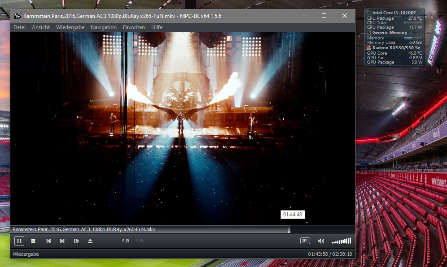The width and height of the screenshot is (447, 267).
Task: Open the Navigation menu
Action: tap(104, 27)
